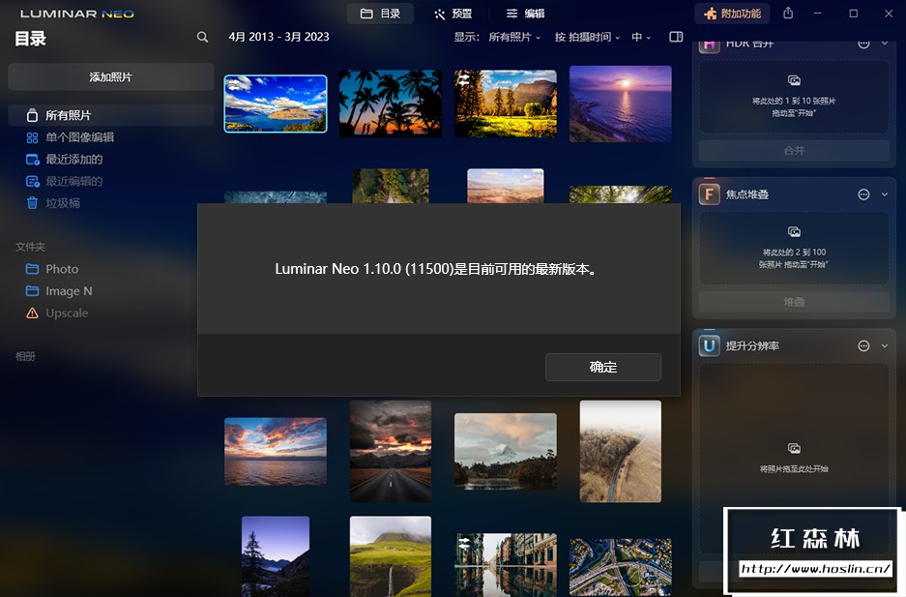The width and height of the screenshot is (906, 597).
Task: Open the catalog search magnifier icon
Action: [202, 37]
